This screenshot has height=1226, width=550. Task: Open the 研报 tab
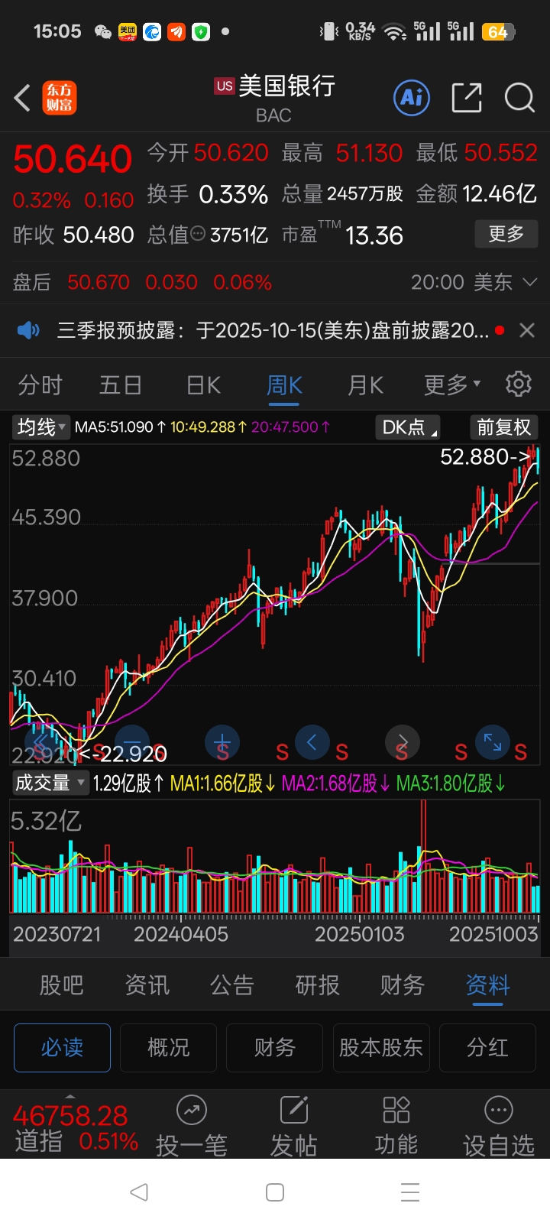coord(318,985)
